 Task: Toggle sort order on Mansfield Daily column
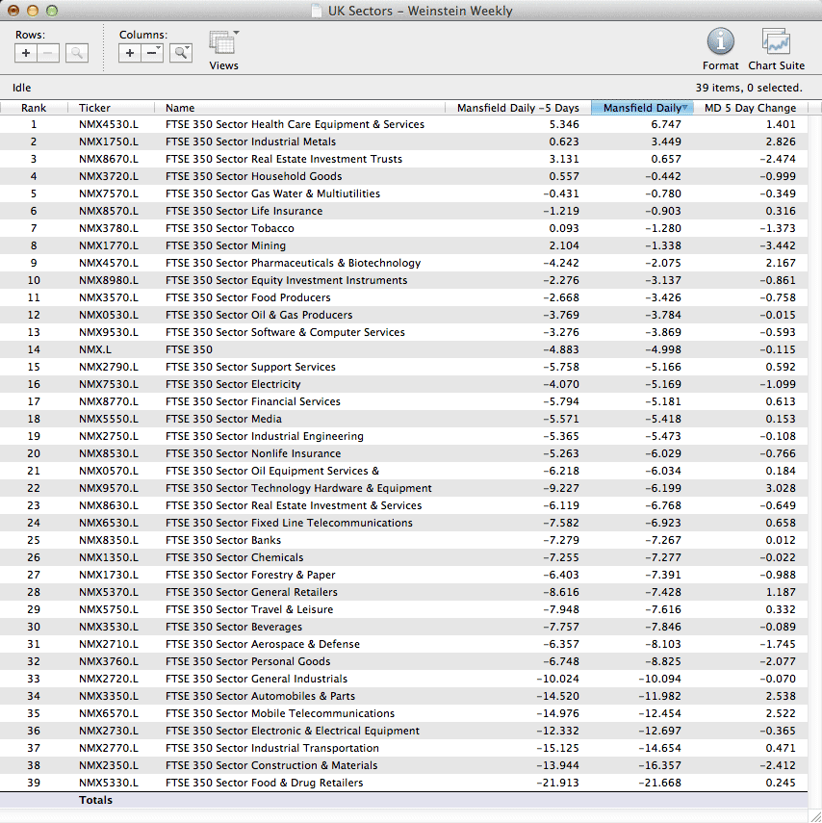[x=642, y=108]
